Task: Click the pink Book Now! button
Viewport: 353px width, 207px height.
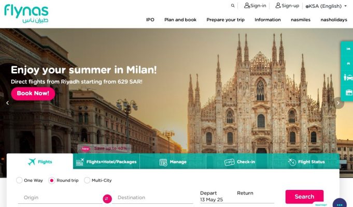Action: 33,93
